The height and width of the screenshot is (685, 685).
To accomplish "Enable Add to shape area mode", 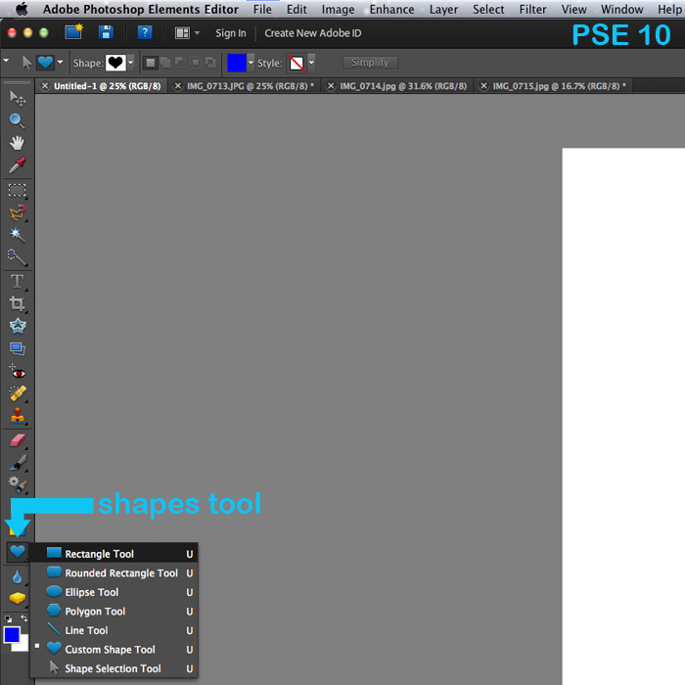I will 165,63.
